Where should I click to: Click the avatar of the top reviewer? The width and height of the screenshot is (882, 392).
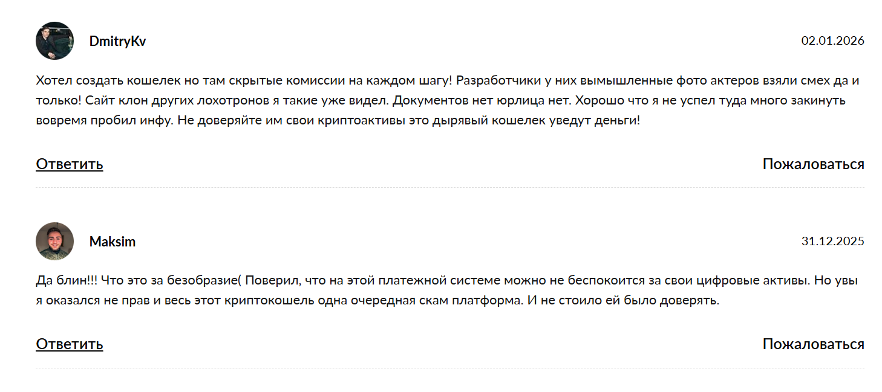[54, 41]
